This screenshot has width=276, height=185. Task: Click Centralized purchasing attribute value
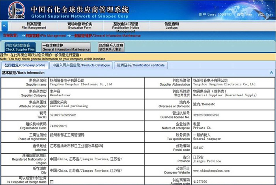pyautogui.click(x=69, y=104)
